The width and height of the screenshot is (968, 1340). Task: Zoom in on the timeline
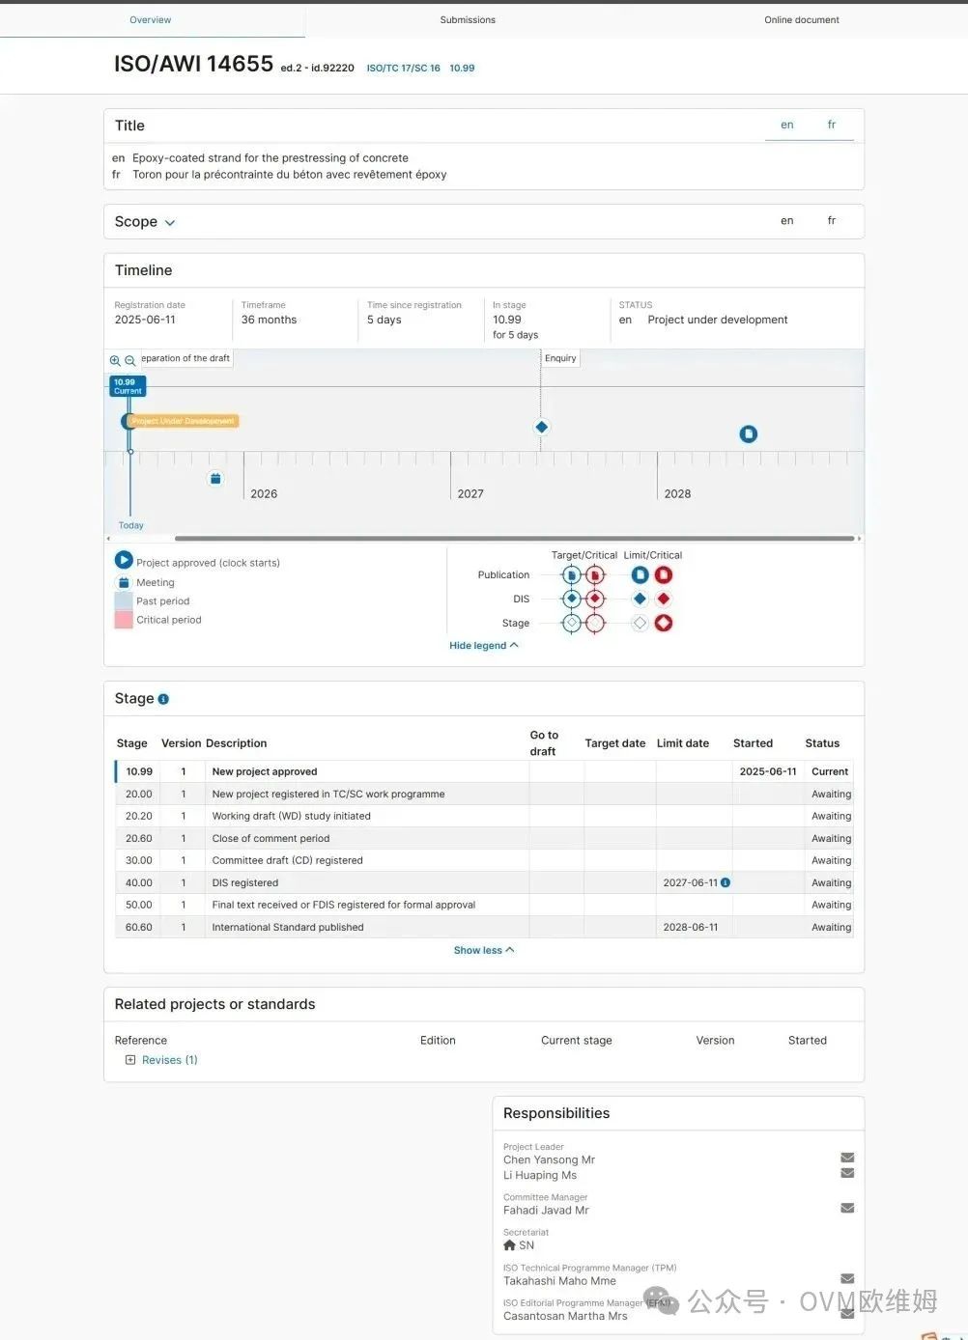pyautogui.click(x=115, y=361)
